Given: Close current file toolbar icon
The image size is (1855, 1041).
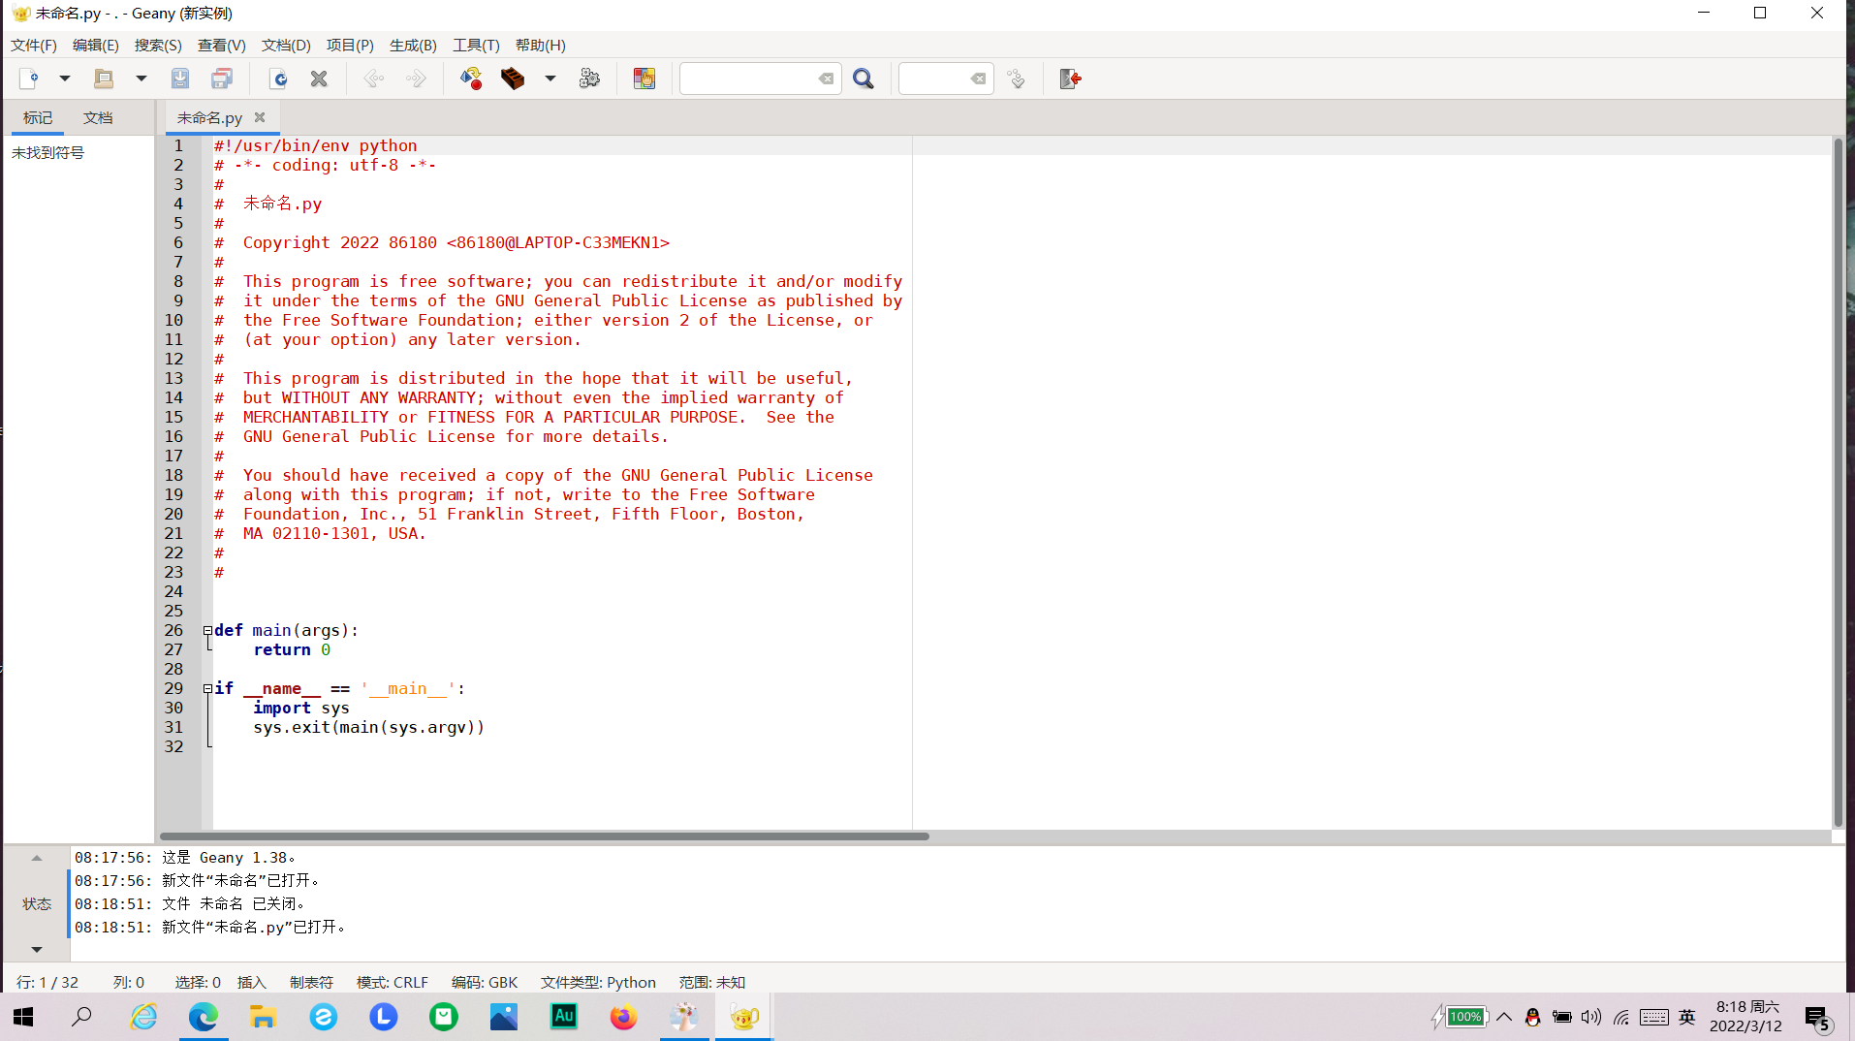Looking at the screenshot, I should tap(319, 79).
